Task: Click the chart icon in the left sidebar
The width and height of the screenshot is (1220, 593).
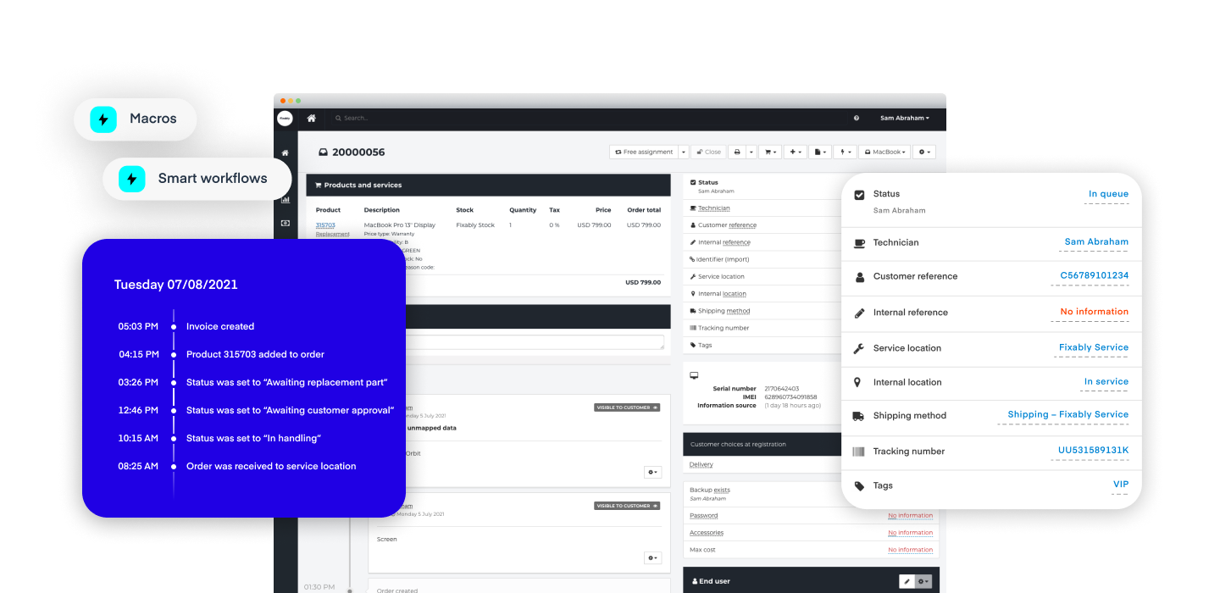Action: [286, 199]
